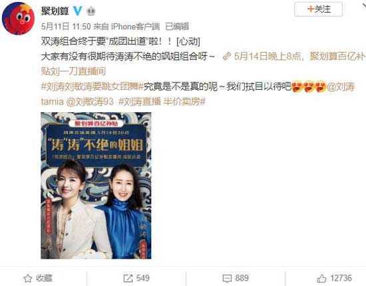The width and height of the screenshot is (366, 286).
Task: Follow the account with +关注 button
Action: click(318, 9)
